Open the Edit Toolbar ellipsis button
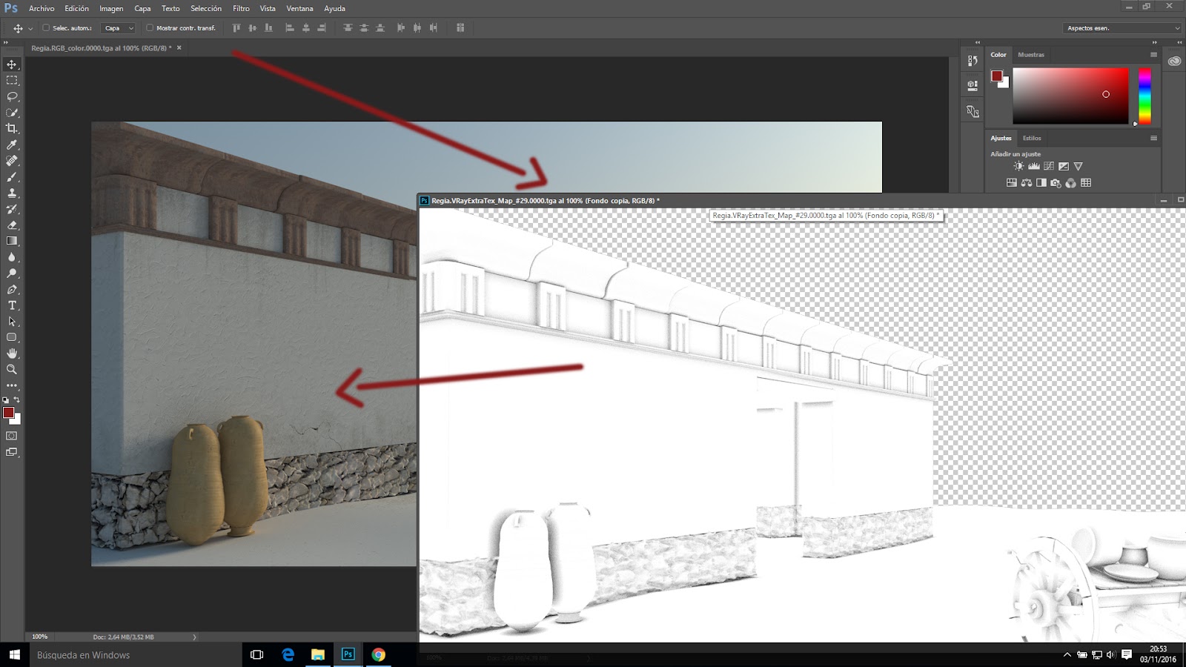The width and height of the screenshot is (1186, 667). [x=12, y=385]
